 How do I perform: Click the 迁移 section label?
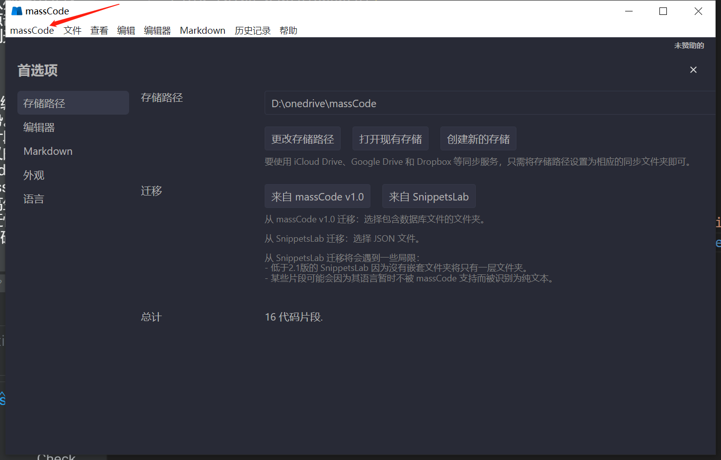coord(151,191)
